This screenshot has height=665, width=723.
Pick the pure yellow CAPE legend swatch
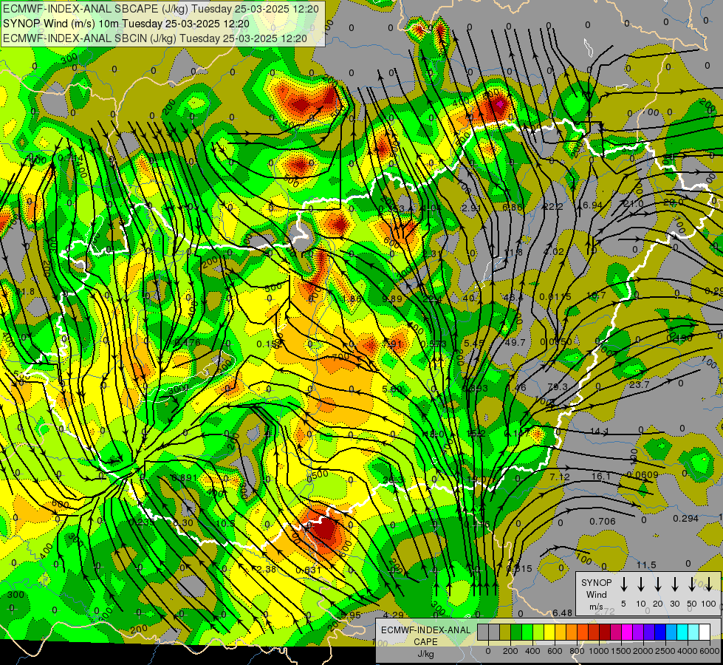pyautogui.click(x=549, y=632)
